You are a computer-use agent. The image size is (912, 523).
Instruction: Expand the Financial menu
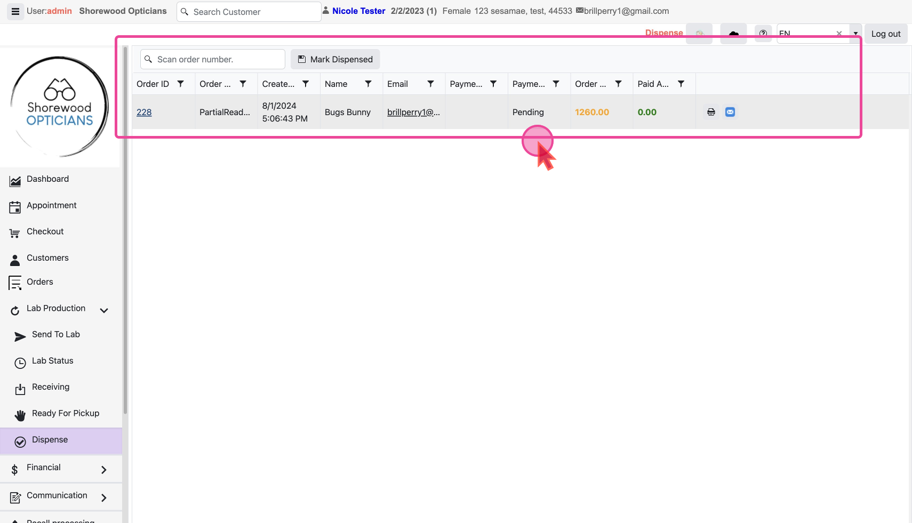(104, 470)
